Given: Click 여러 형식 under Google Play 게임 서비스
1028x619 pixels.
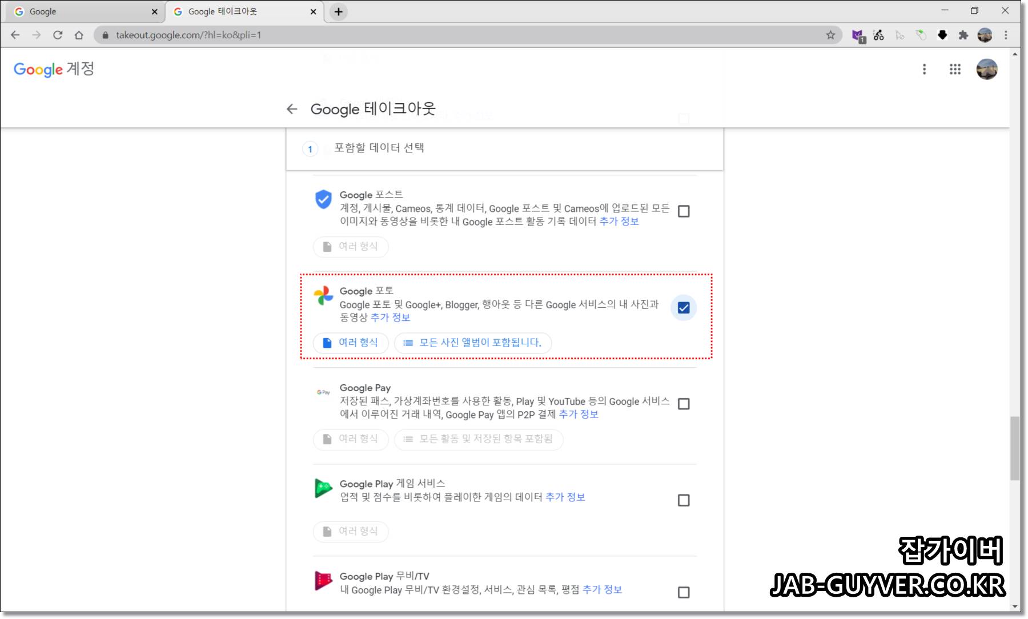Looking at the screenshot, I should click(351, 531).
